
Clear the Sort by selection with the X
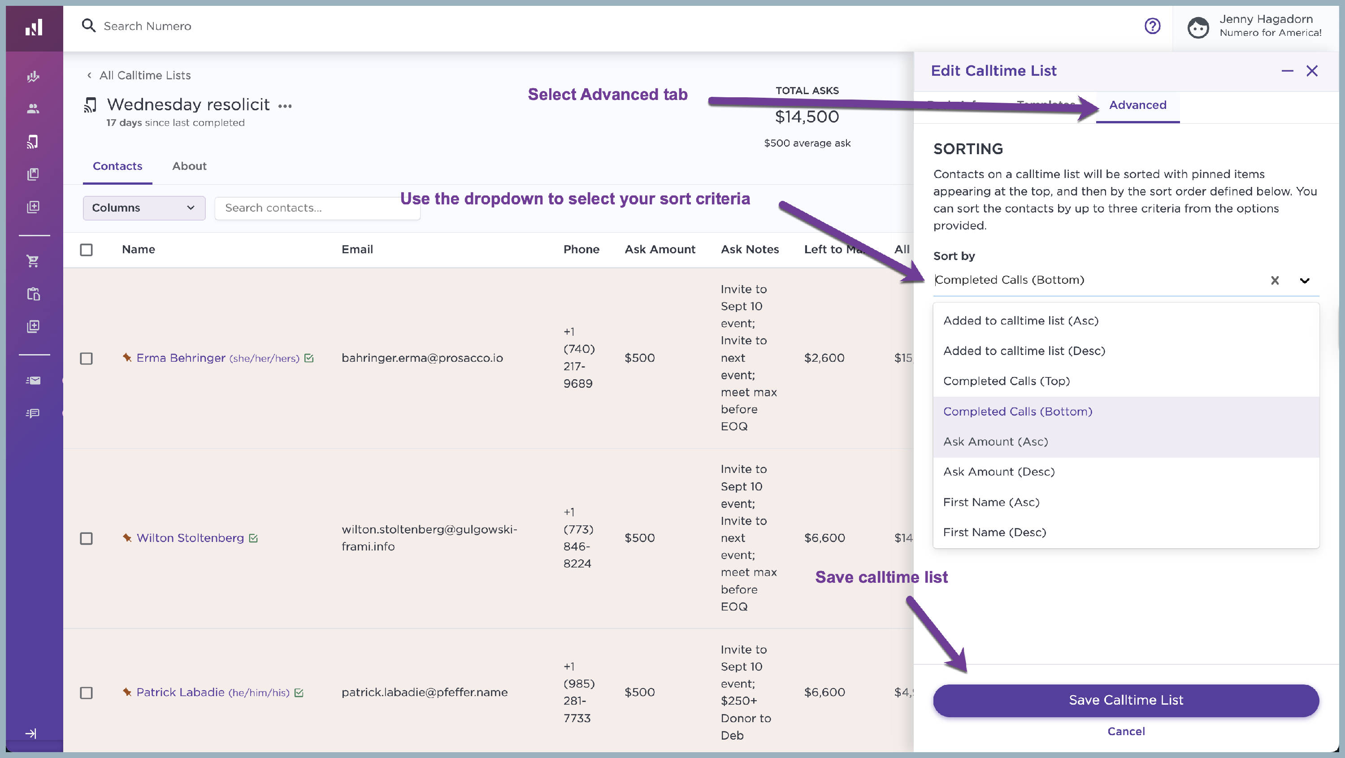(x=1275, y=281)
